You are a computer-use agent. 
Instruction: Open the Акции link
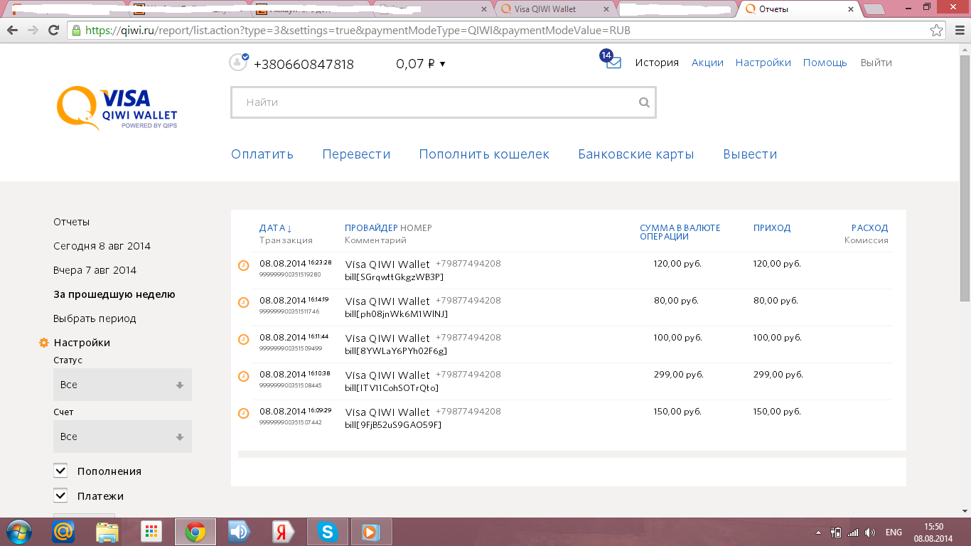pyautogui.click(x=707, y=63)
